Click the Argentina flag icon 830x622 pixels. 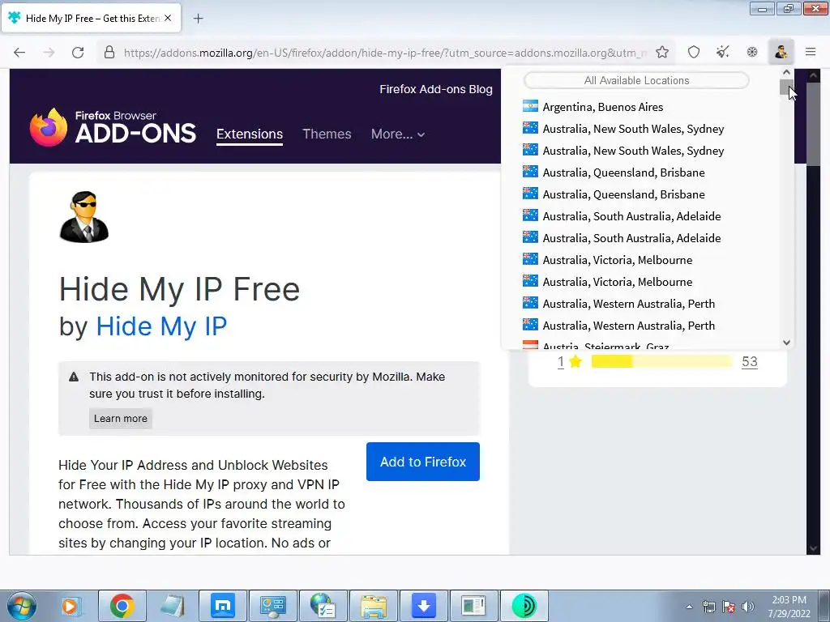coord(530,106)
